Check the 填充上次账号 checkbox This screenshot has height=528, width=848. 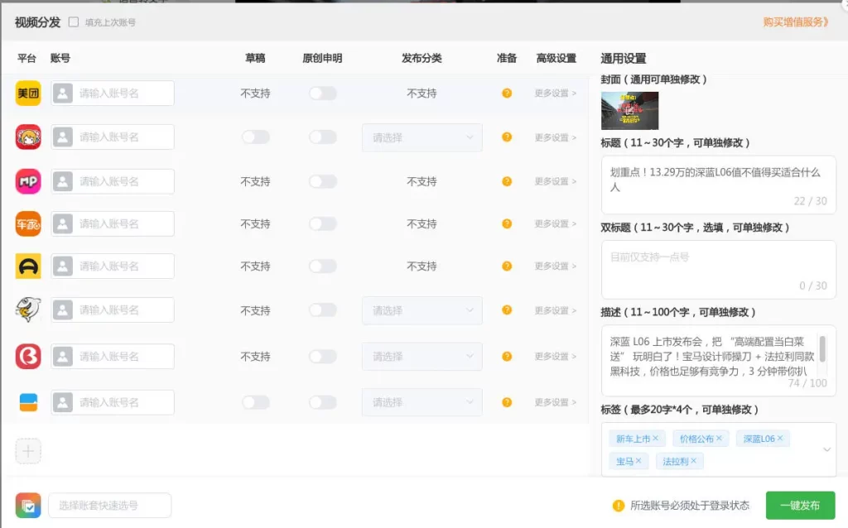(x=74, y=22)
